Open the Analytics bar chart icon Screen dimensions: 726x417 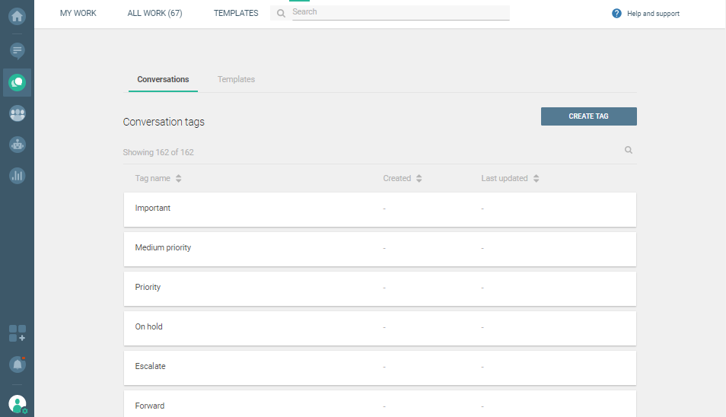click(17, 175)
